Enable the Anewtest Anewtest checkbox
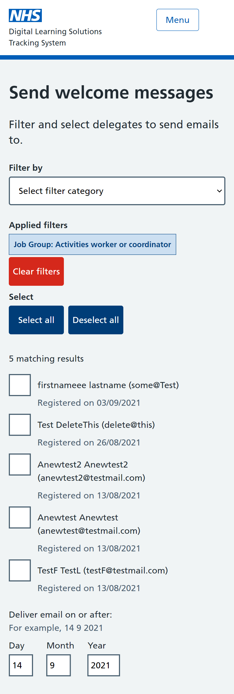The height and width of the screenshot is (694, 234). point(20,517)
